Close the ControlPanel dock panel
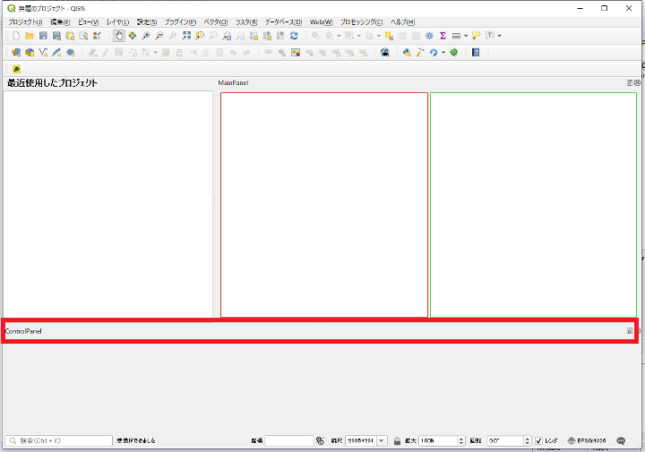Viewport: 645px width, 452px height. pyautogui.click(x=630, y=331)
